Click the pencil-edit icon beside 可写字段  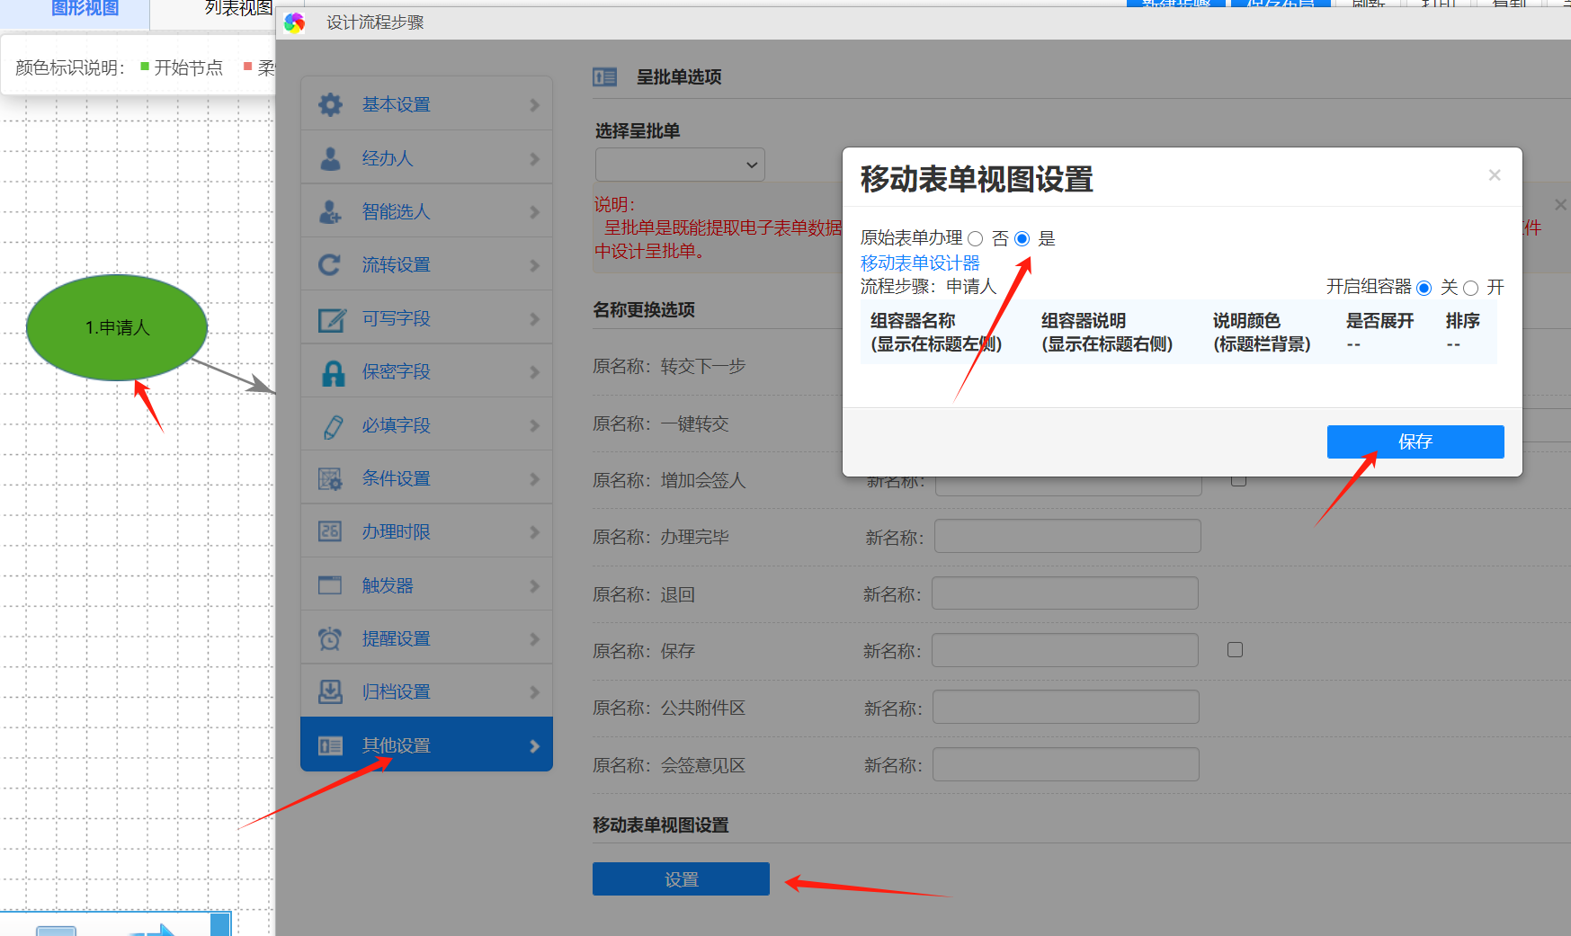click(x=331, y=318)
